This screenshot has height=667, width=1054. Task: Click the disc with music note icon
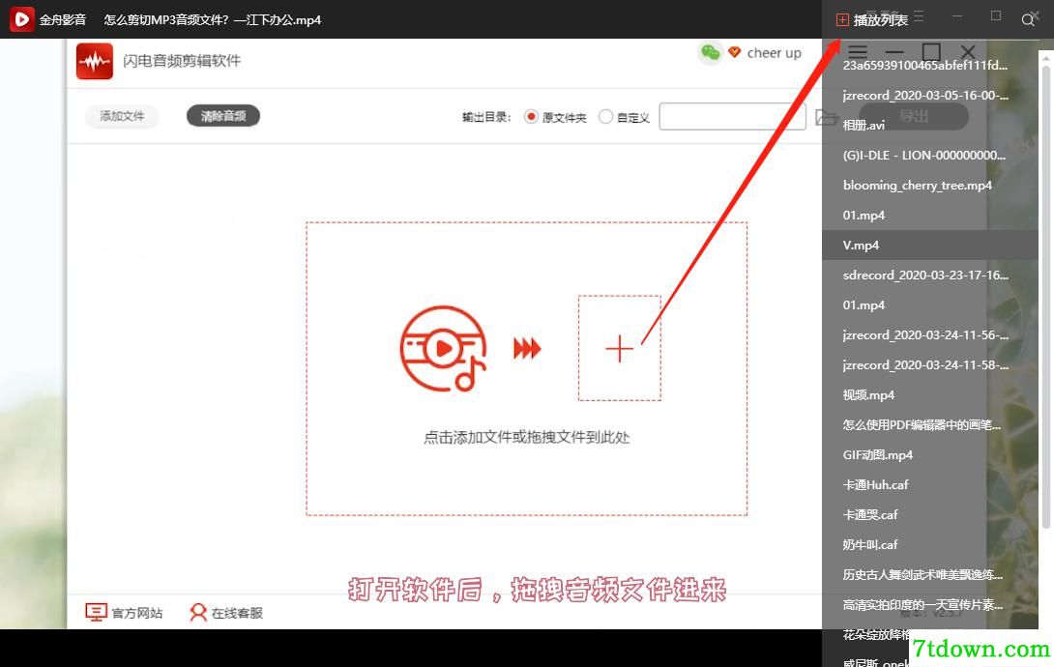(x=444, y=349)
